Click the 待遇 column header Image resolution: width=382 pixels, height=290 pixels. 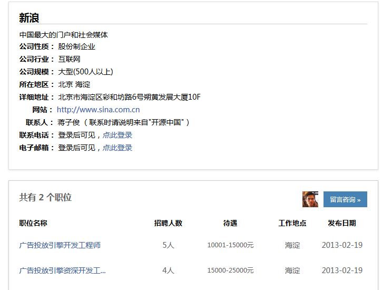[230, 223]
